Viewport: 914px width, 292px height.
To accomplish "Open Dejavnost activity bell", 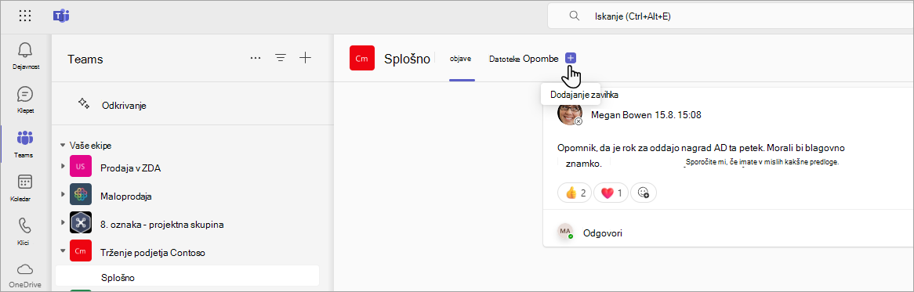I will (25, 56).
